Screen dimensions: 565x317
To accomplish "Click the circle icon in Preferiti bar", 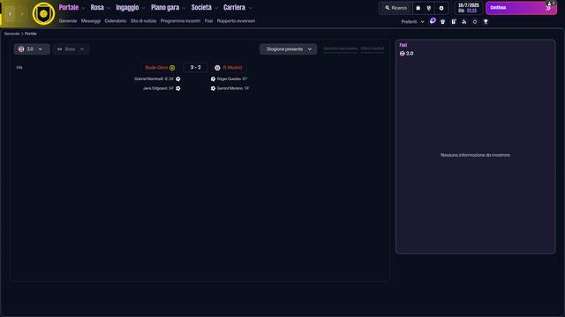I will 475,21.
